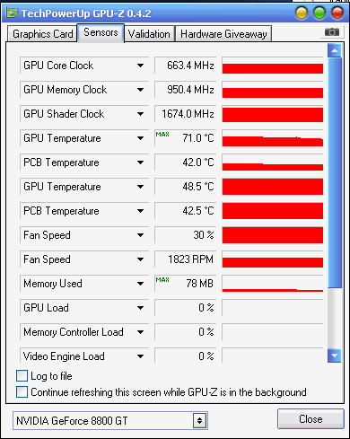350x439 pixels.
Task: Click the green MAX indicator on GPU Temperature
Action: pyautogui.click(x=162, y=135)
